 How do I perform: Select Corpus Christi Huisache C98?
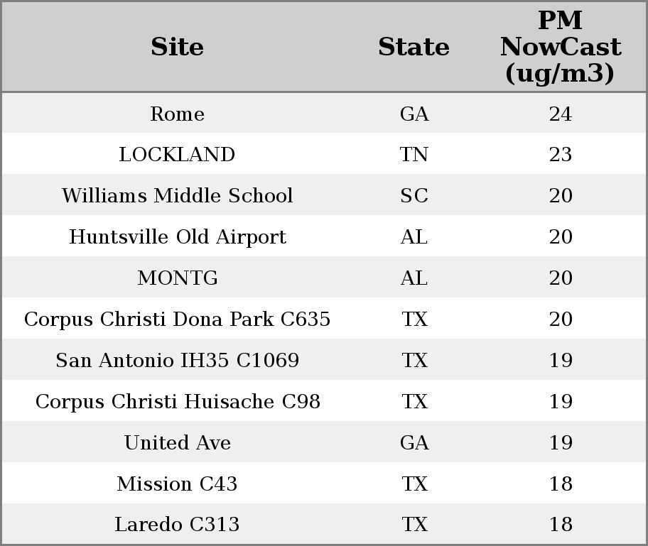pyautogui.click(x=178, y=401)
